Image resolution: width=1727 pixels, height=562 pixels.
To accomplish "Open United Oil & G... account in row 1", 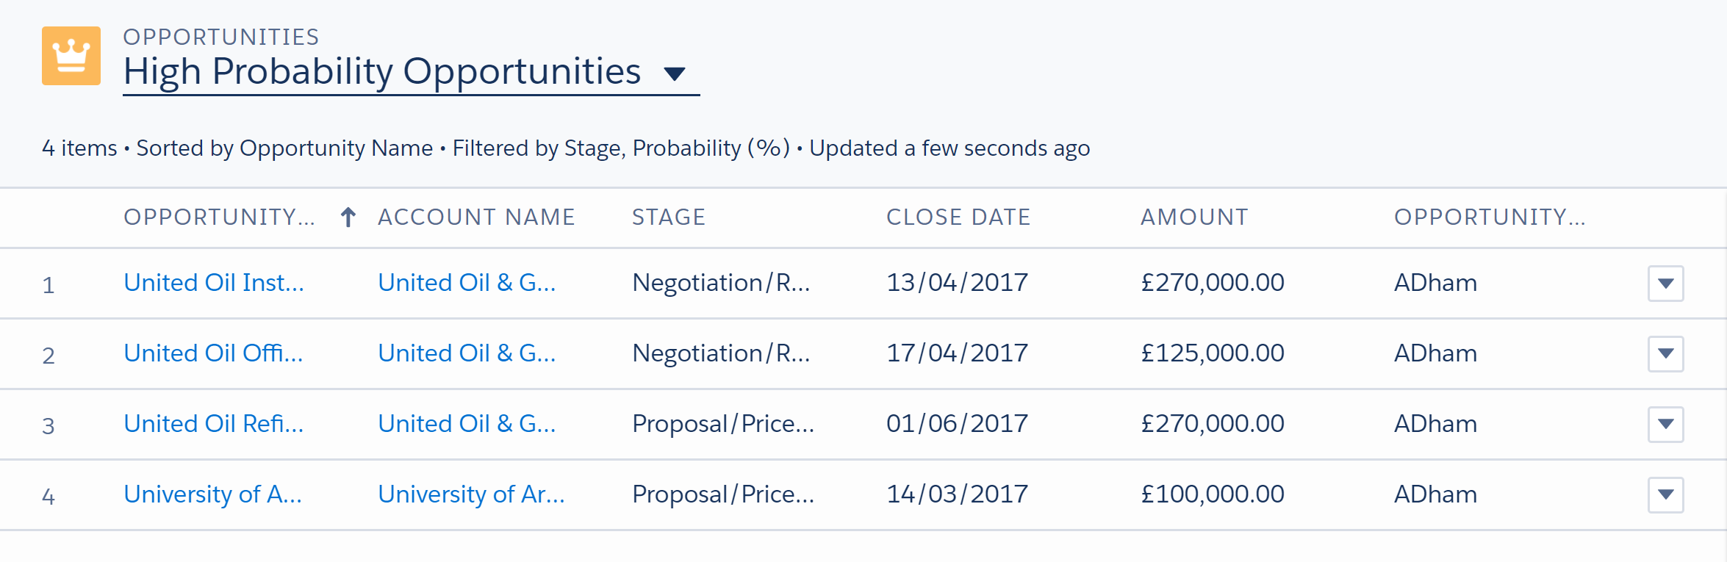I will pos(467,283).
